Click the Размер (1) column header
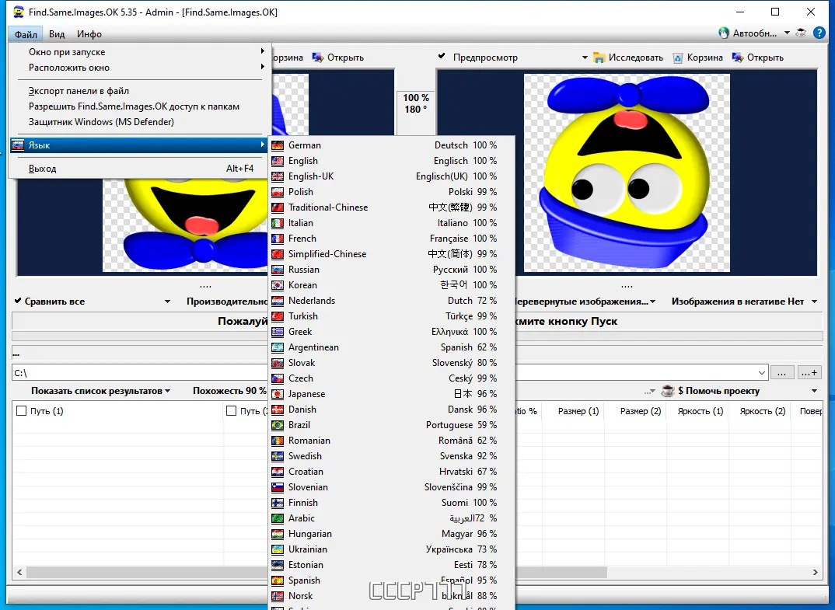This screenshot has width=835, height=610. coord(578,411)
